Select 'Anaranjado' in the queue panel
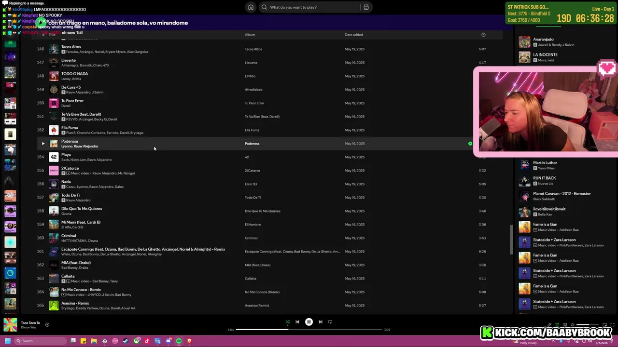 [x=543, y=40]
